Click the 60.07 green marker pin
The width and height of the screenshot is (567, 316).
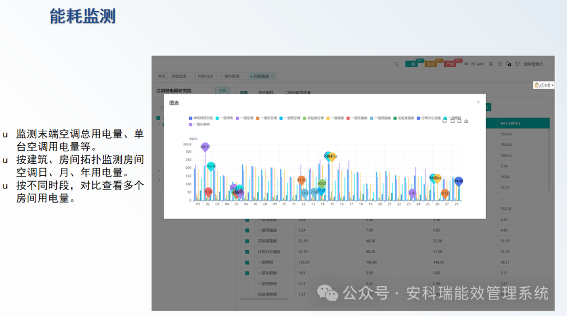click(321, 184)
